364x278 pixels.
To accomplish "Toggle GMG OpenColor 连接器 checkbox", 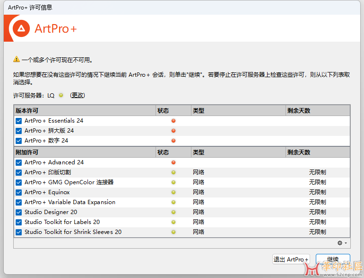I will [19, 183].
